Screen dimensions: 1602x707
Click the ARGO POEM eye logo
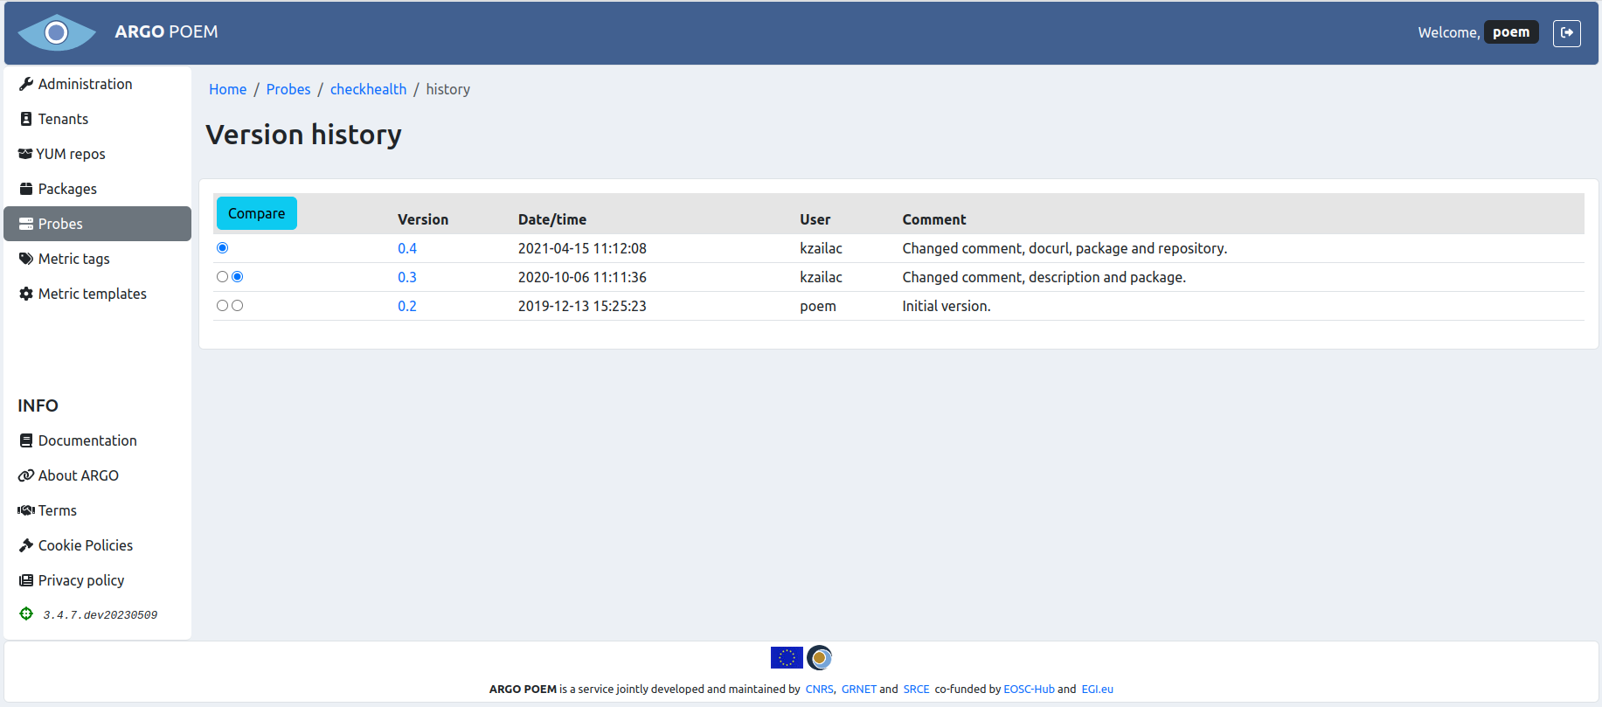pos(57,32)
